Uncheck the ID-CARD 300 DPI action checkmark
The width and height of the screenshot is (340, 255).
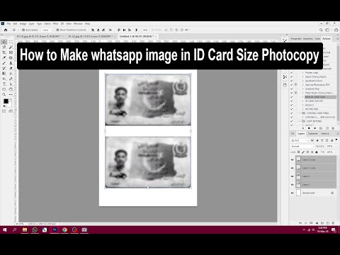(x=292, y=101)
